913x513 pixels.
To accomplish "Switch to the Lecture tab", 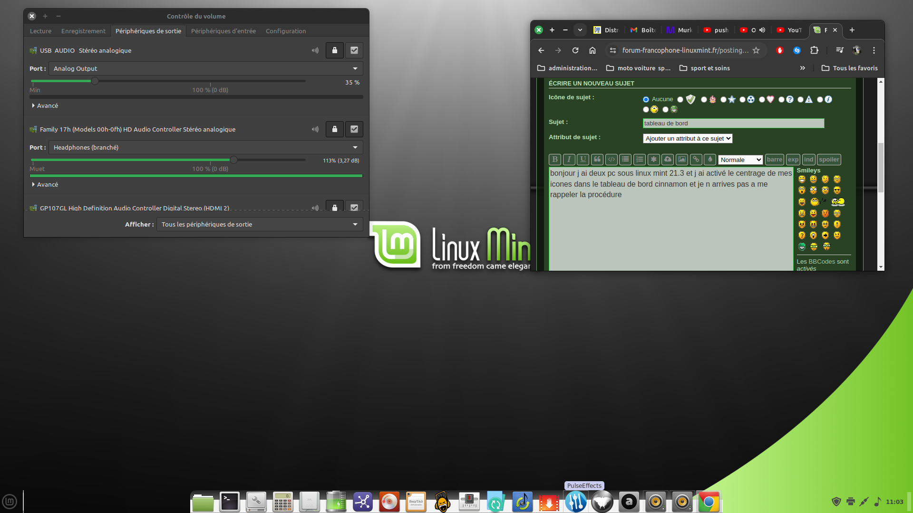I will tap(41, 31).
